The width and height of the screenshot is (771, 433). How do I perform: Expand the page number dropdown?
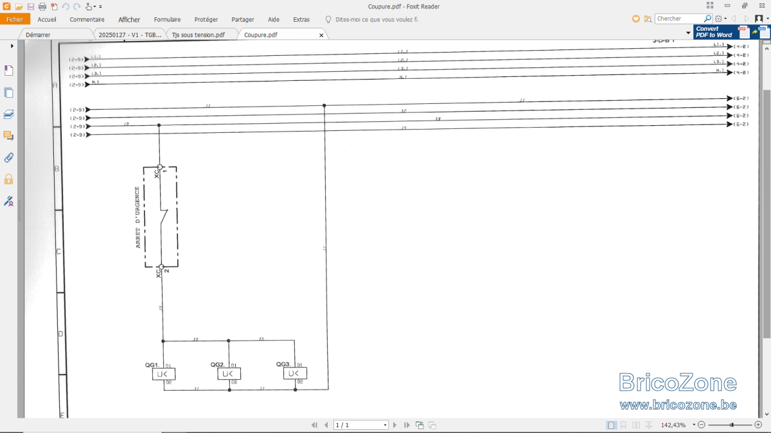click(x=385, y=425)
